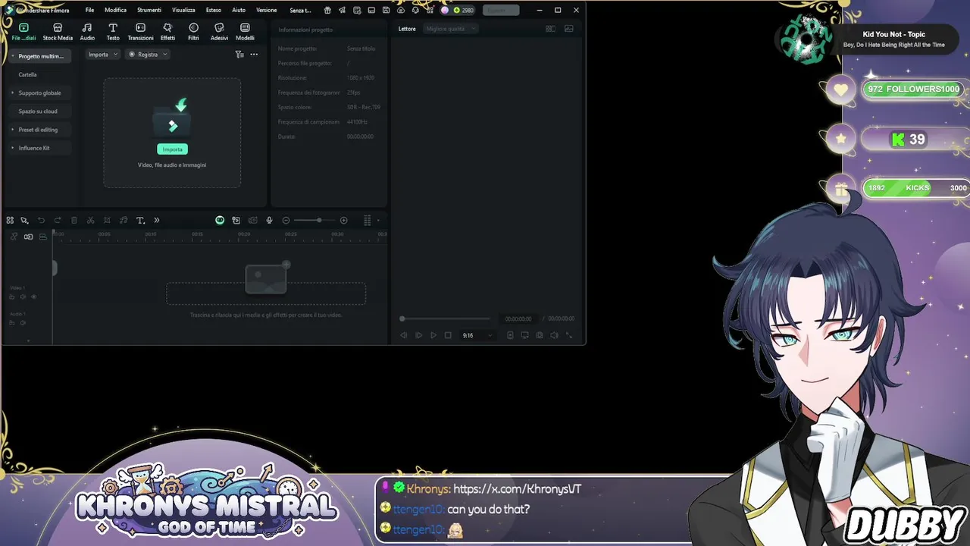Click the gift icon in title bar
The width and height of the screenshot is (970, 546).
click(x=327, y=10)
